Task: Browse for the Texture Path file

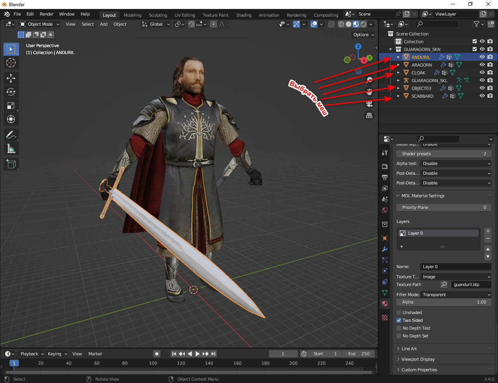Action: pyautogui.click(x=444, y=285)
